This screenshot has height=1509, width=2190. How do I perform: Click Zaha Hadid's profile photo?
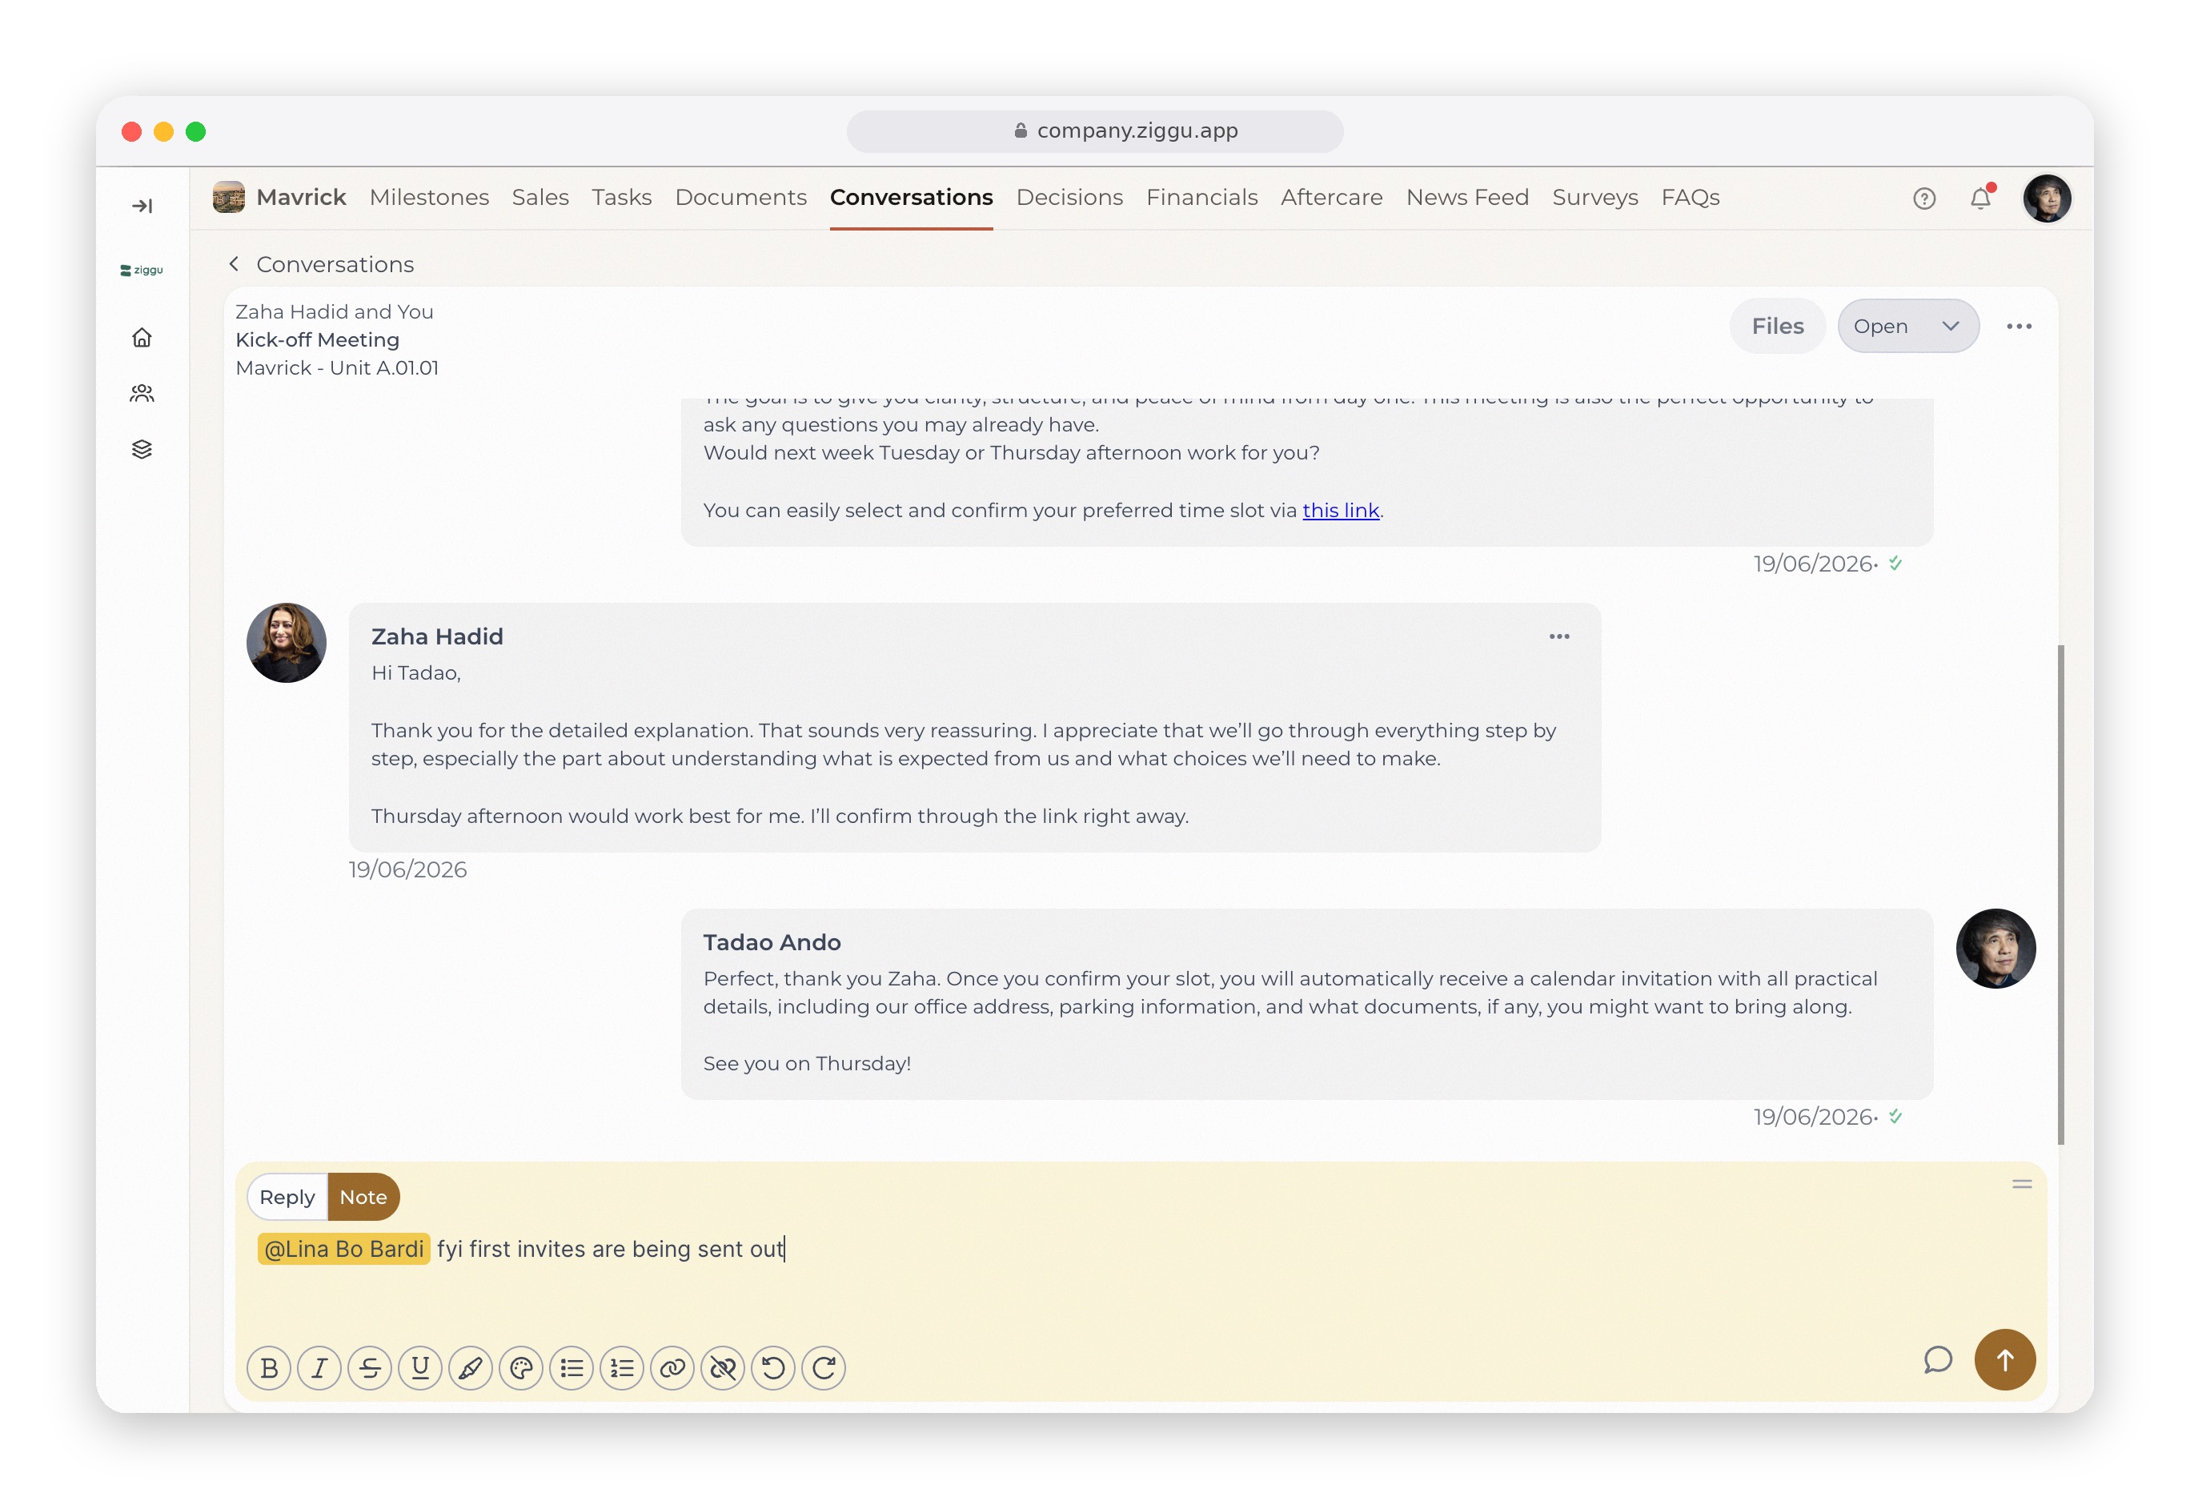pyautogui.click(x=287, y=643)
